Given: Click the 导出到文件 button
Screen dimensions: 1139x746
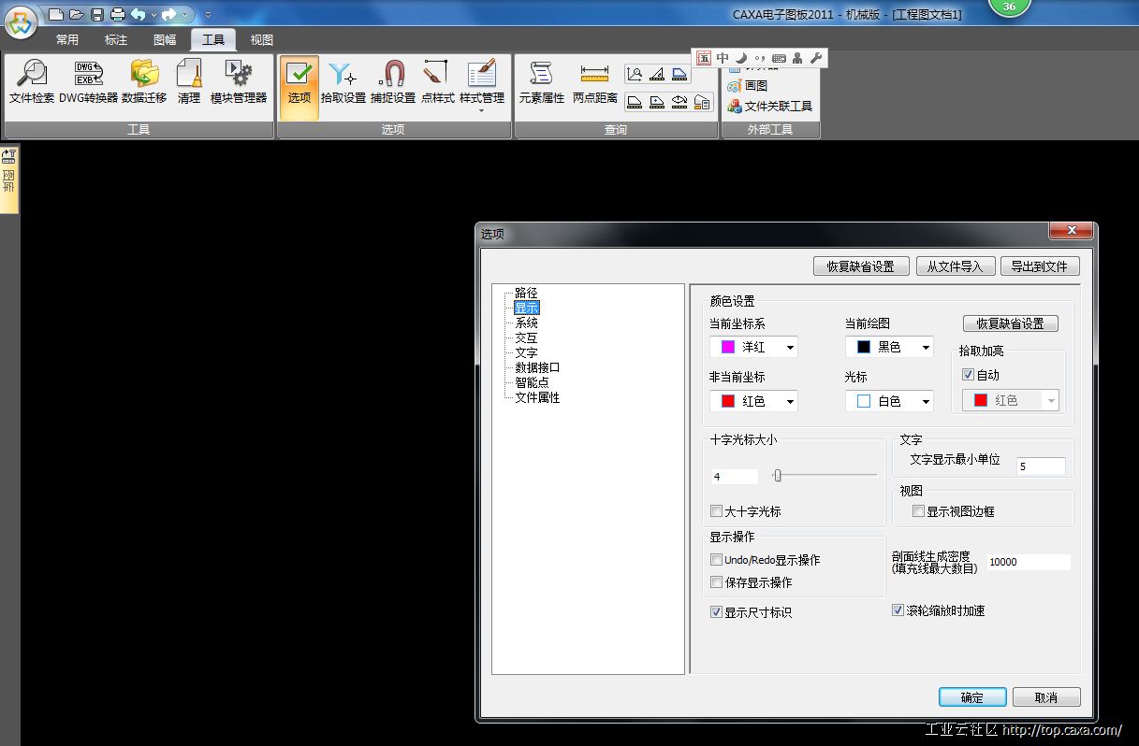Looking at the screenshot, I should (1039, 266).
